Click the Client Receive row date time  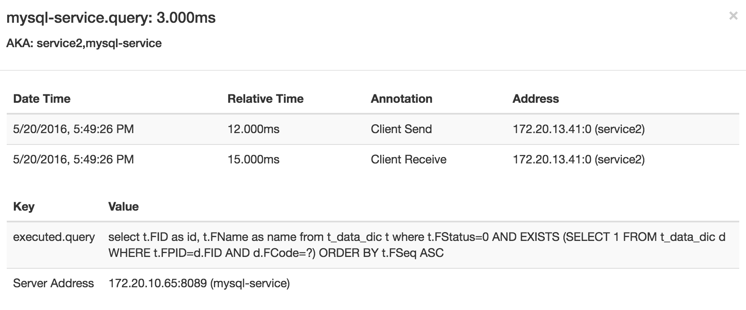click(73, 159)
